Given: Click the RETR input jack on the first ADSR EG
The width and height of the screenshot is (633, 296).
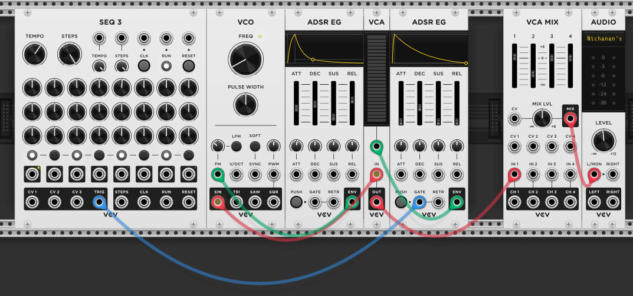Looking at the screenshot, I should 333,202.
